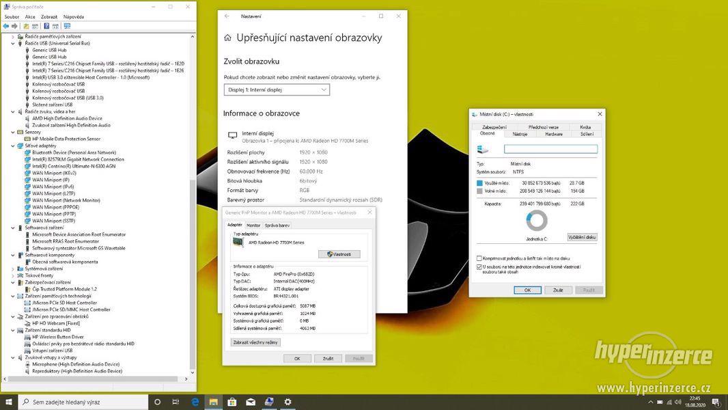Viewport: 728px width, 410px height.
Task: Click OK in the disk properties dialog
Action: coord(527,290)
